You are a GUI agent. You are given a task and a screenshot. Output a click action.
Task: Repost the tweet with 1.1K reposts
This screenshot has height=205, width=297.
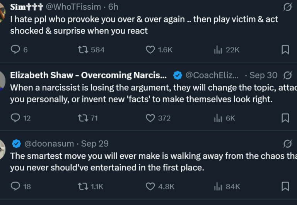tap(82, 186)
